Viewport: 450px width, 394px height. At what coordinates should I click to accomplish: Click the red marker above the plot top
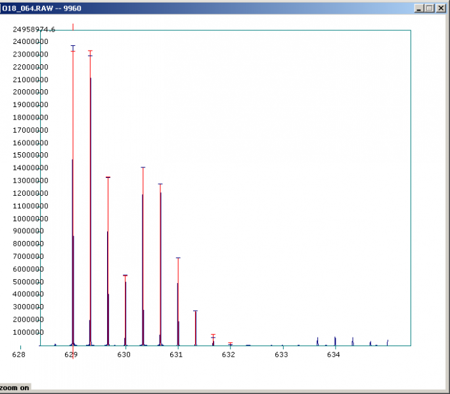coord(73,27)
